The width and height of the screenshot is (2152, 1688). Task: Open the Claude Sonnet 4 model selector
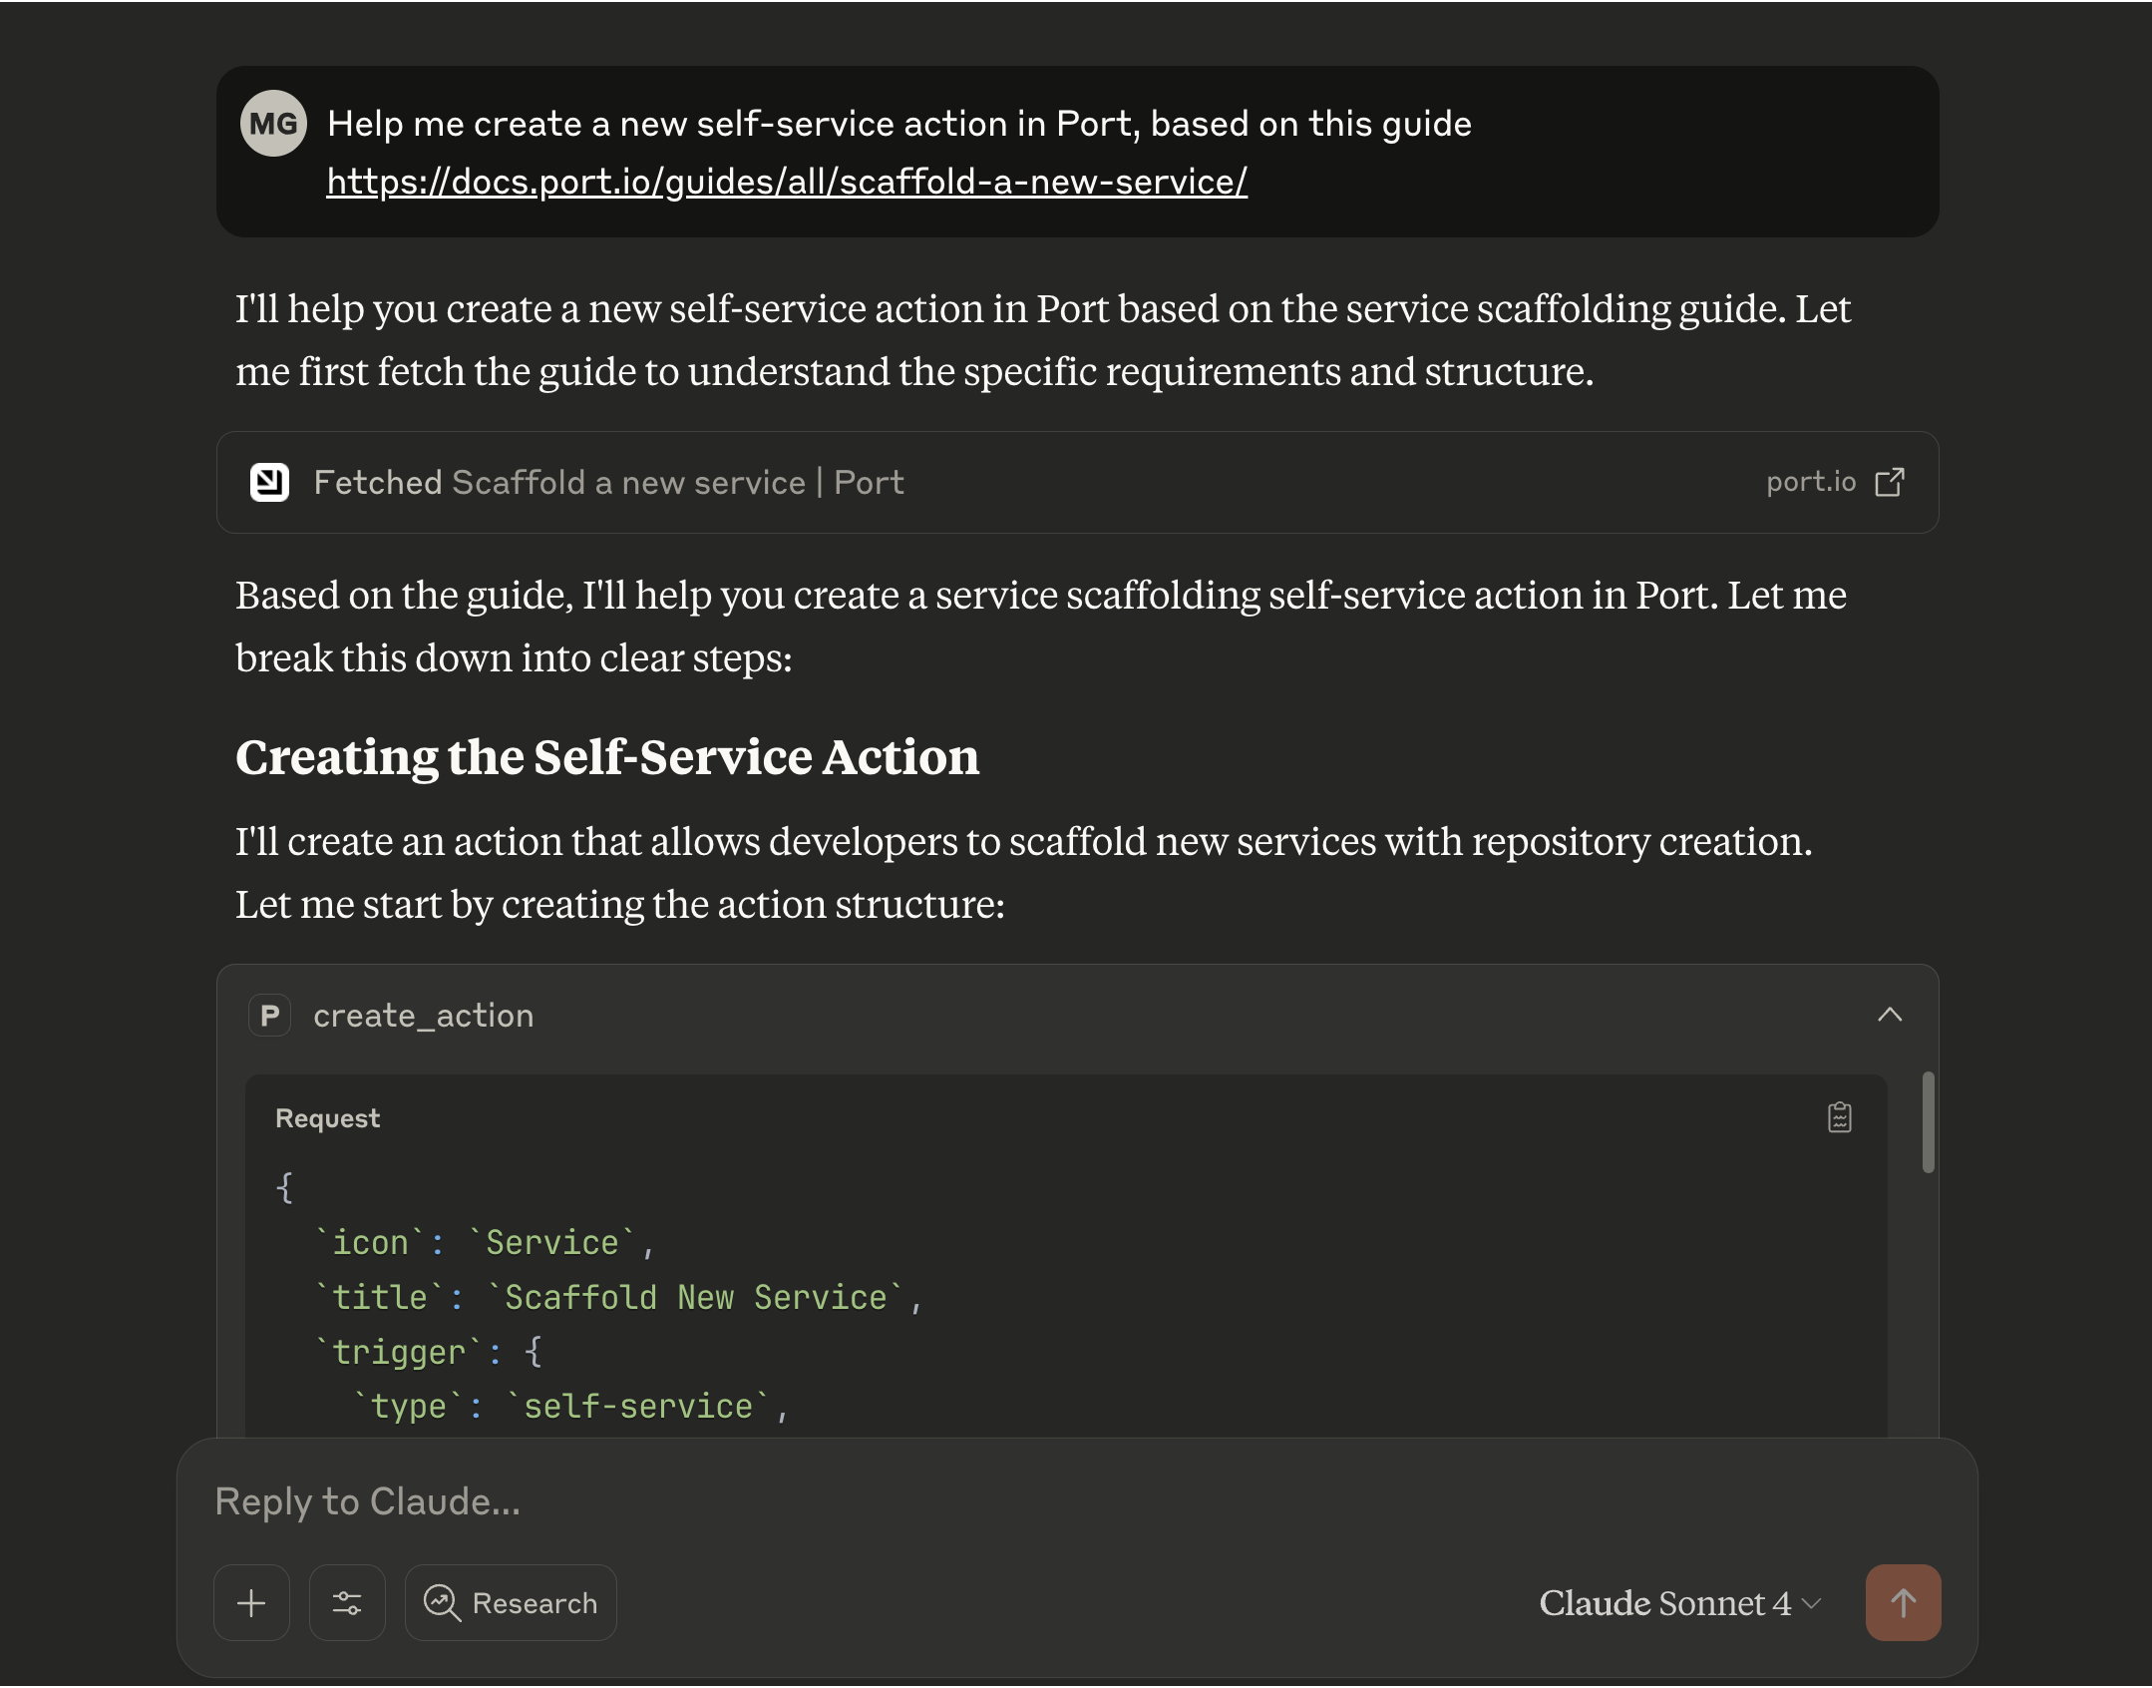pos(1665,1603)
